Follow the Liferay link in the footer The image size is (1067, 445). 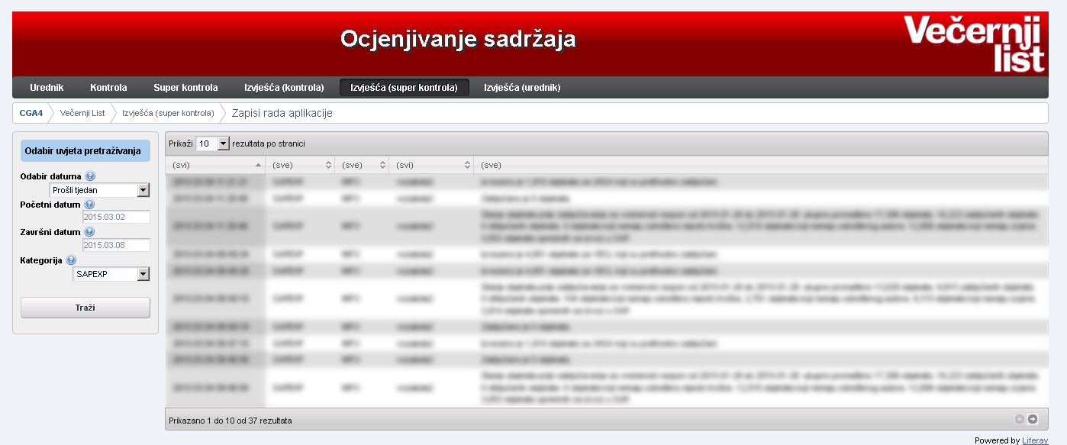[x=1035, y=440]
